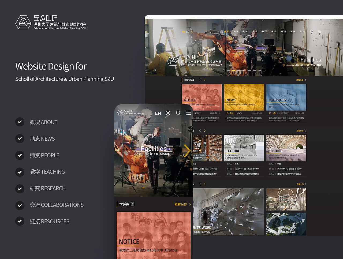Click the 2020-03-14 date under NOTICE card
The height and width of the screenshot is (259, 343).
215,113
